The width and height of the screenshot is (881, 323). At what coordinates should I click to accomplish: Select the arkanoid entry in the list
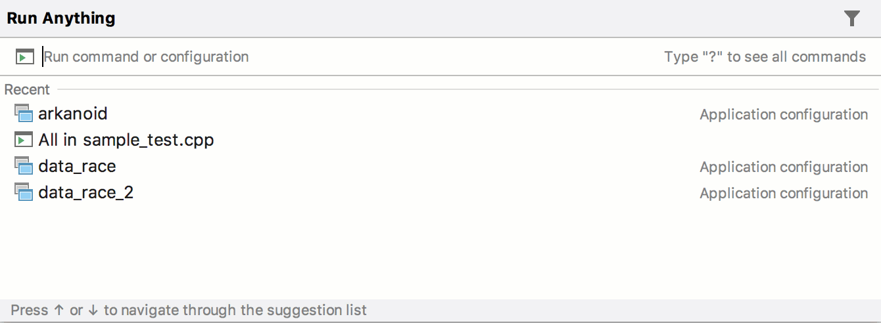73,114
